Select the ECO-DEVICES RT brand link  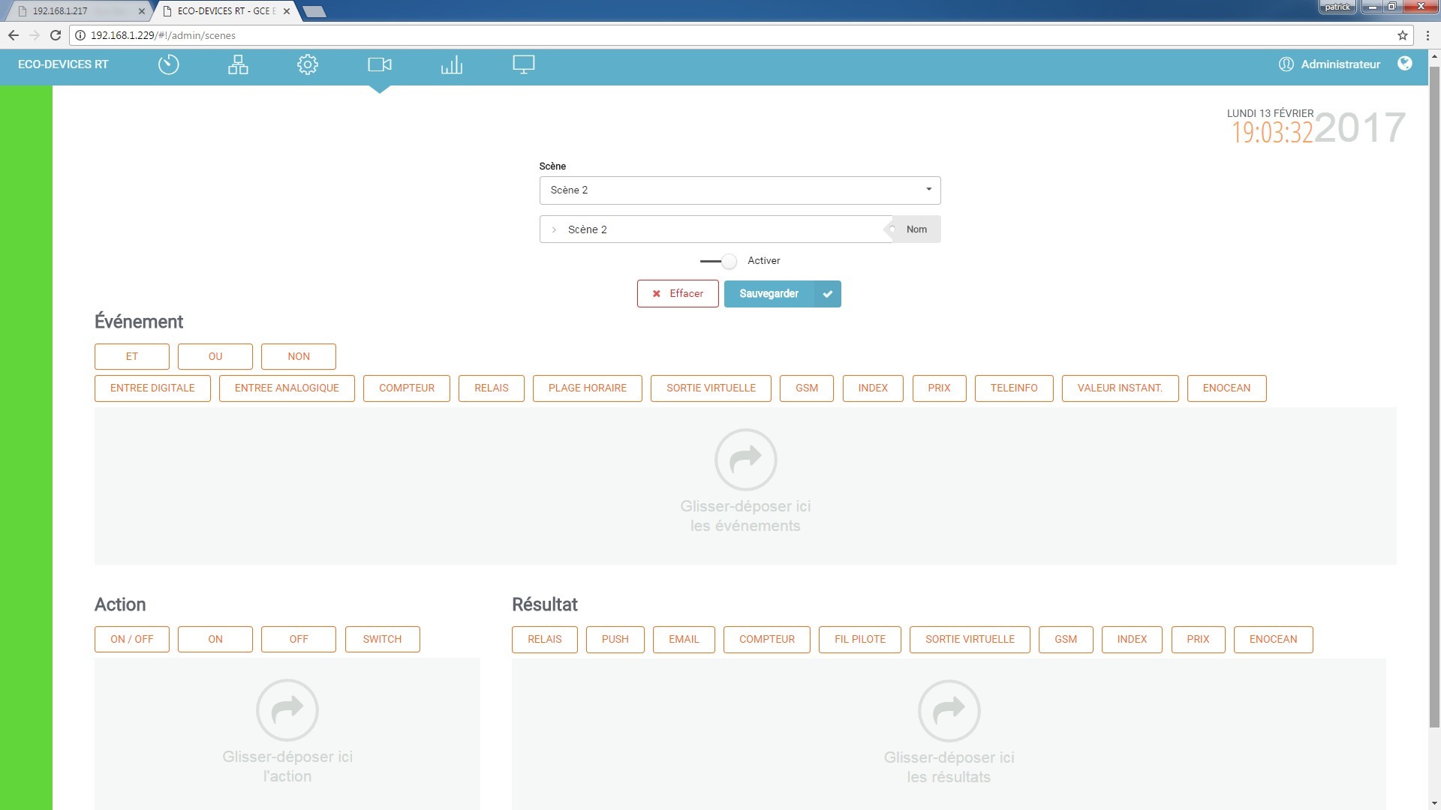[63, 64]
